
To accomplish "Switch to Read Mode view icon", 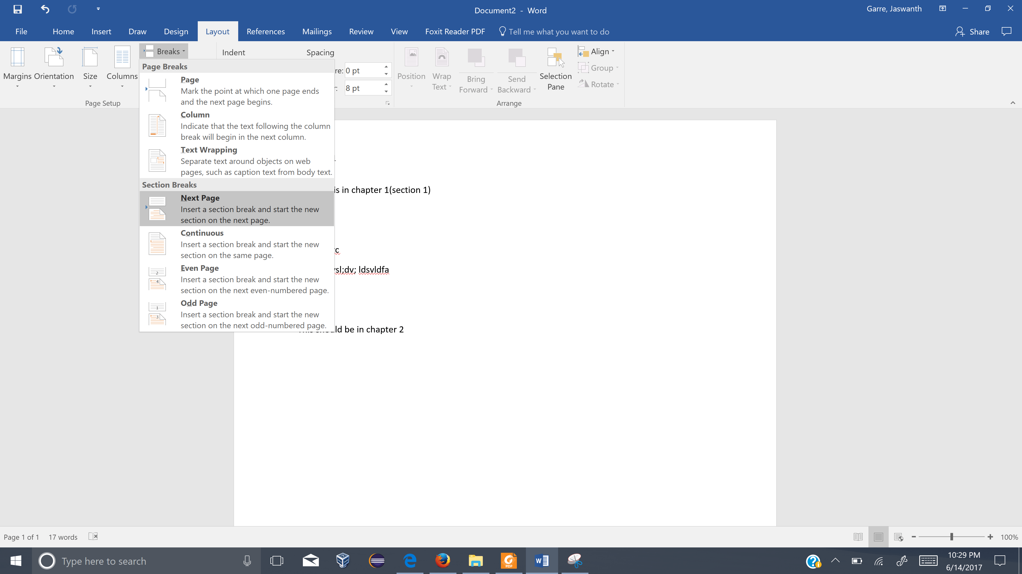I will point(858,537).
